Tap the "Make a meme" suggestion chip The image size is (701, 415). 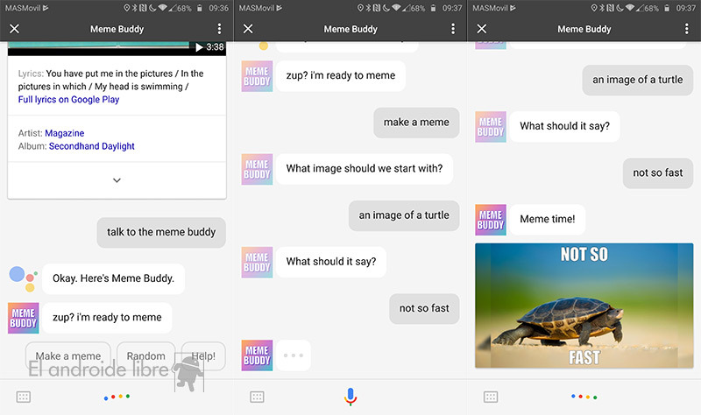pyautogui.click(x=67, y=356)
